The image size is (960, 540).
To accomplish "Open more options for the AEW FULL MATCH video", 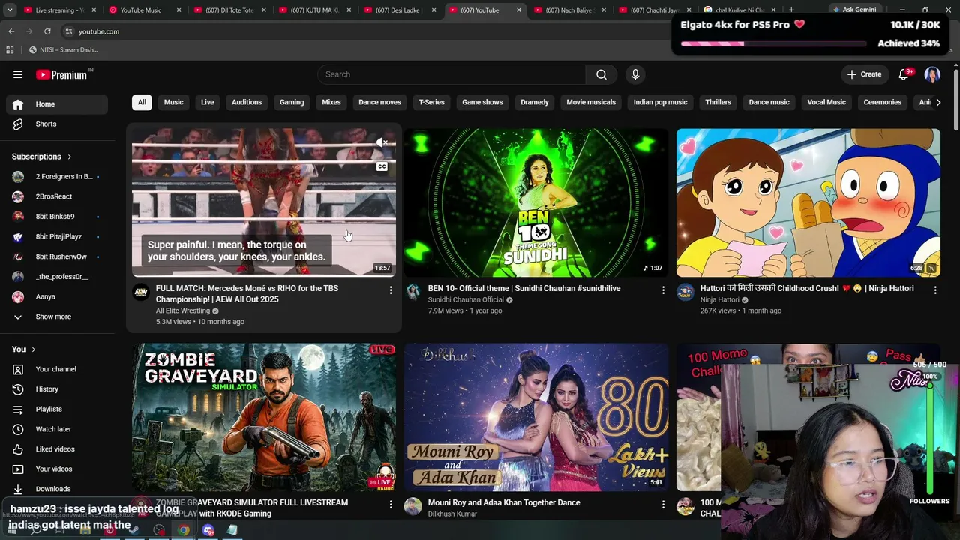I will [x=390, y=289].
